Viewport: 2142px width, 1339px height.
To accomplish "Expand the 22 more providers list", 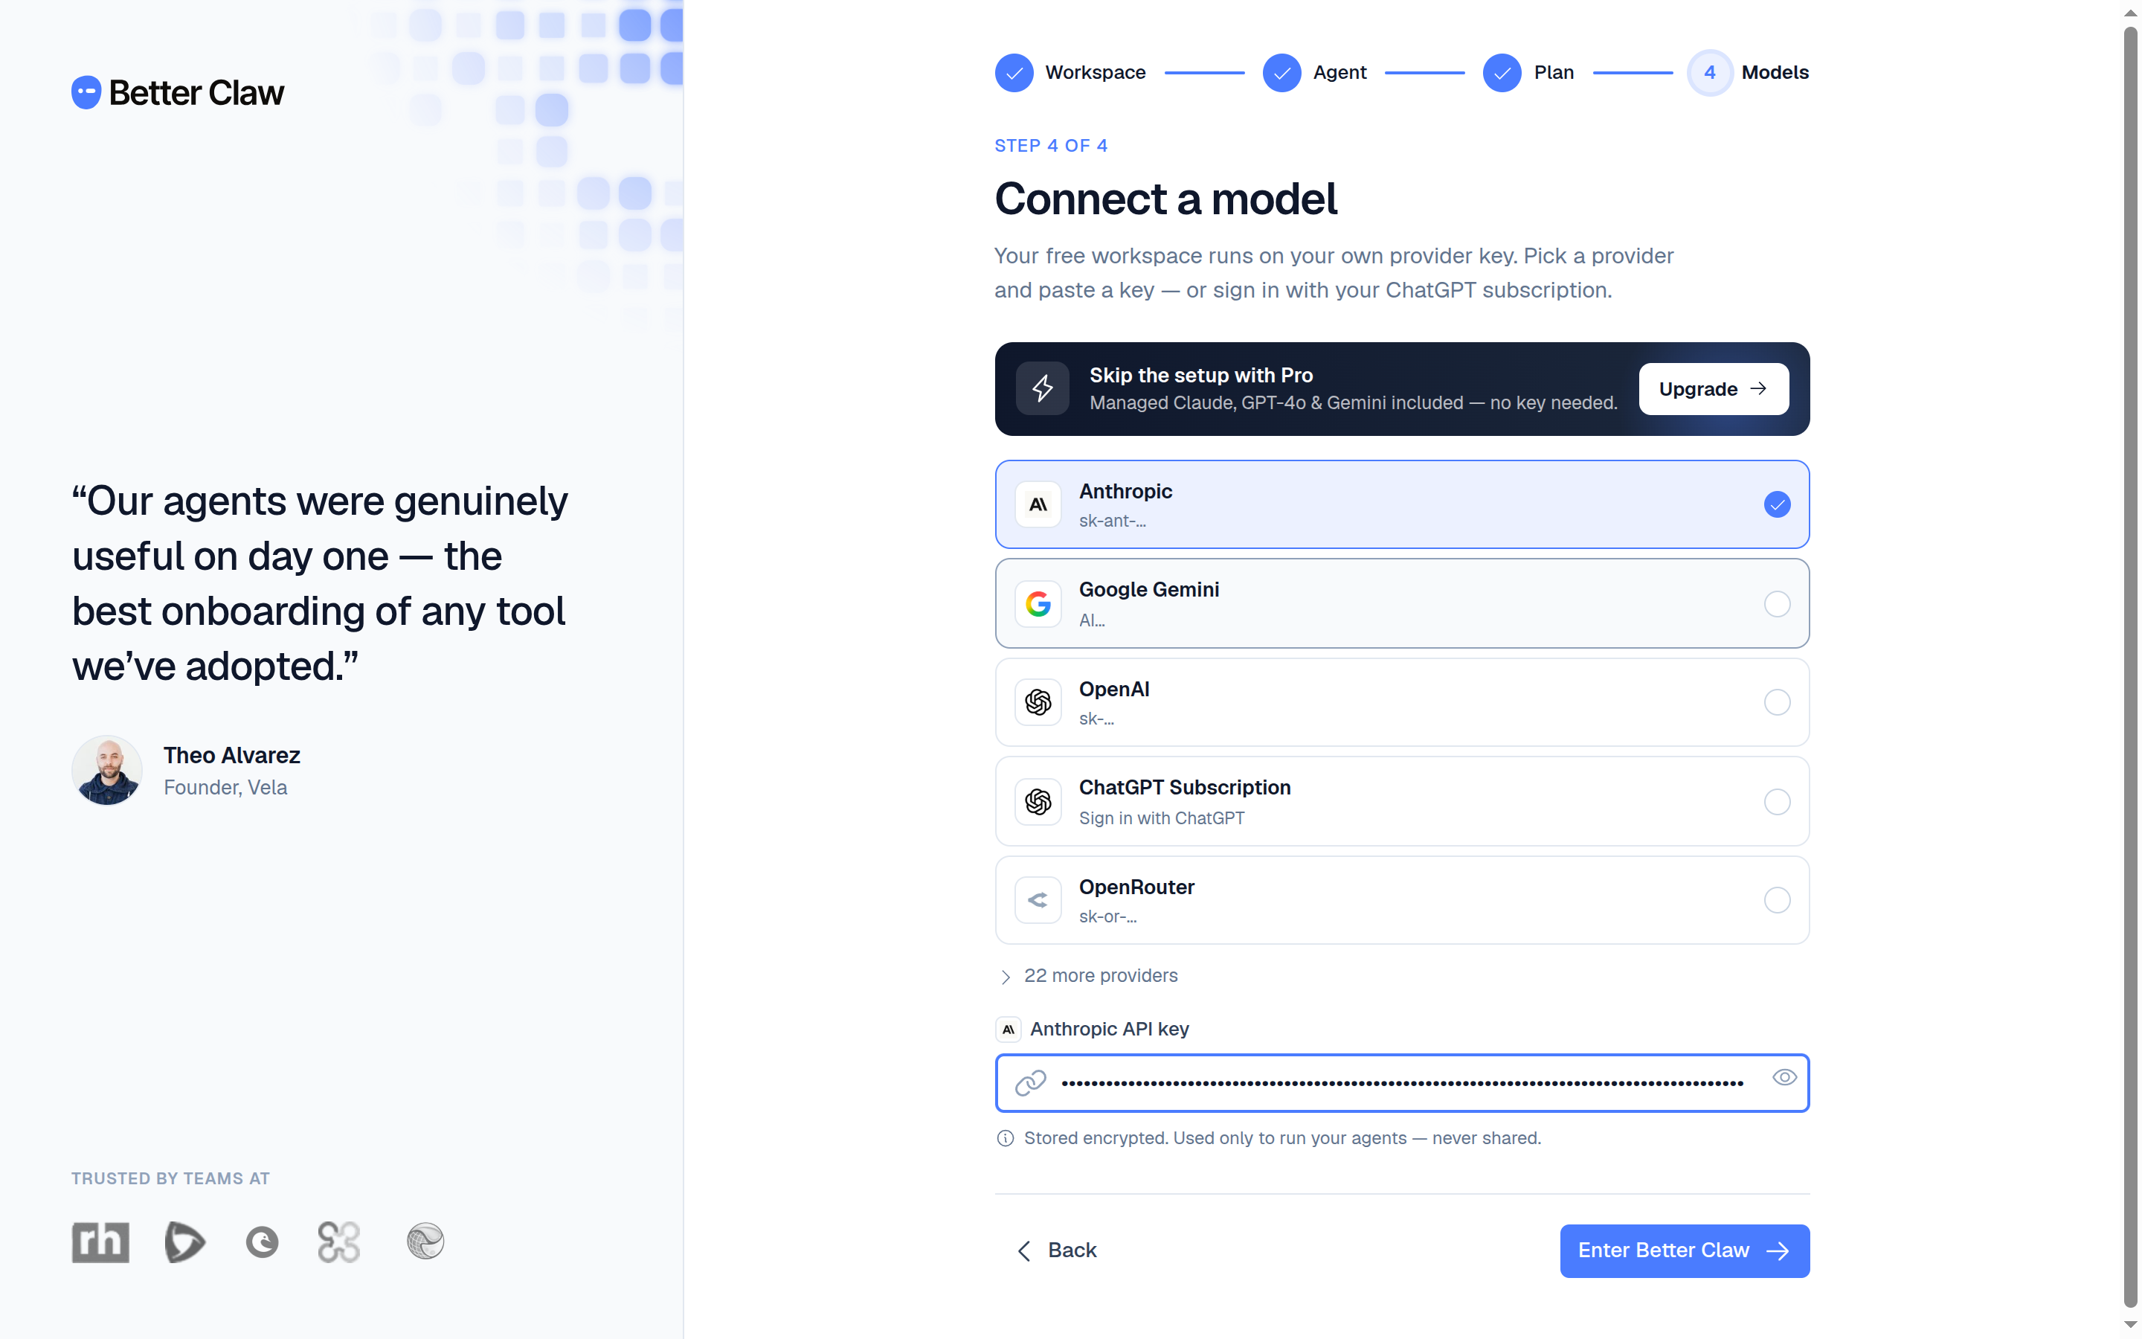I will coord(1089,976).
